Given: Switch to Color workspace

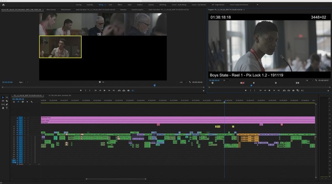Looking at the screenshot, I should tap(110, 5).
